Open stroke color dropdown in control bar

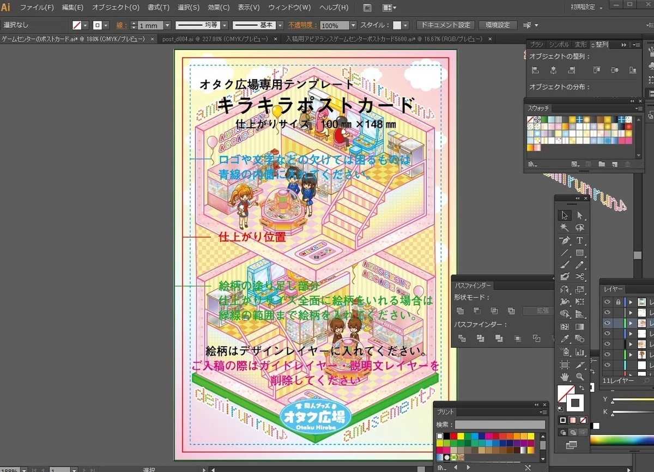click(x=106, y=25)
